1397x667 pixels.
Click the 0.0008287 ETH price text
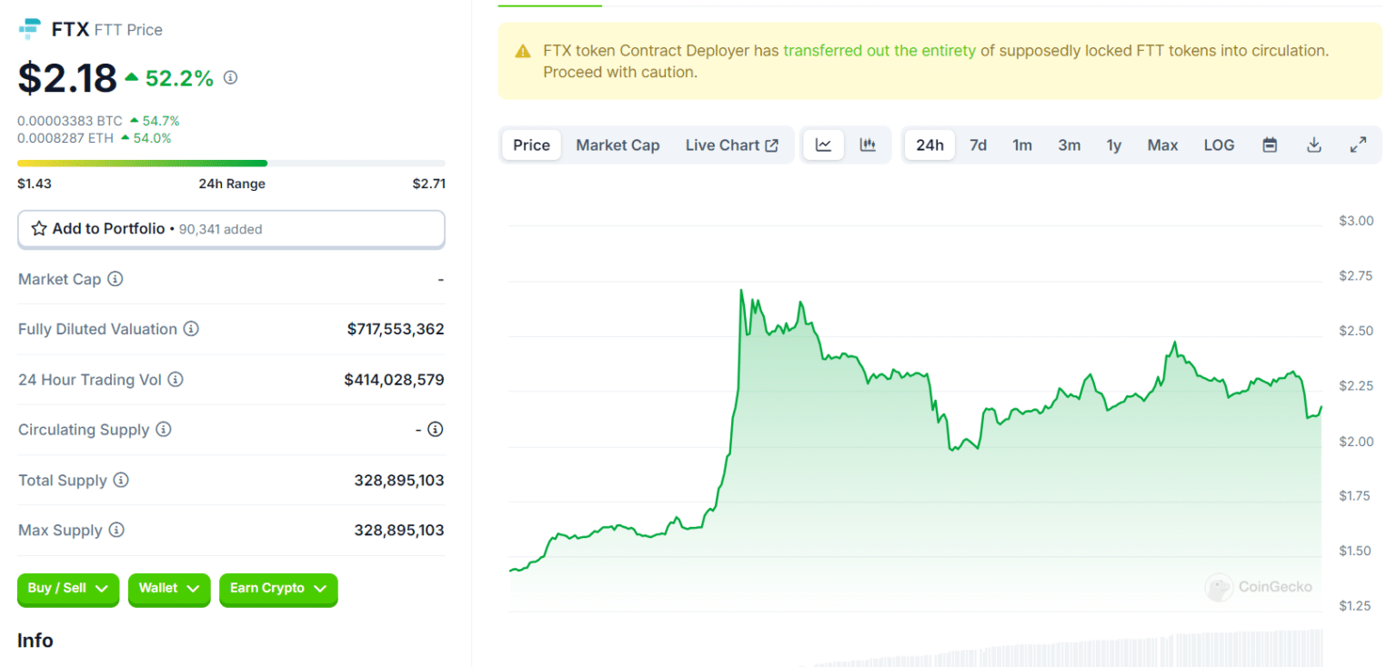pyautogui.click(x=65, y=138)
